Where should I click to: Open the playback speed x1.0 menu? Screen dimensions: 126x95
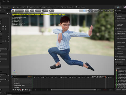pyautogui.click(x=52, y=11)
